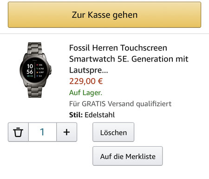Click the Für GRATIS Versand qualifiziert note
This screenshot has width=209, height=179.
(120, 104)
